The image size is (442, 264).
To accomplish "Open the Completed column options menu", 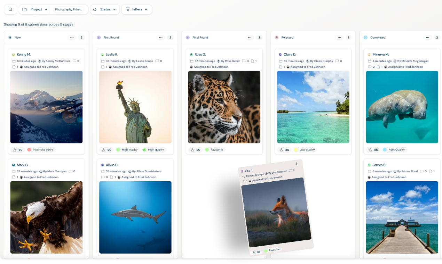I will tap(428, 38).
